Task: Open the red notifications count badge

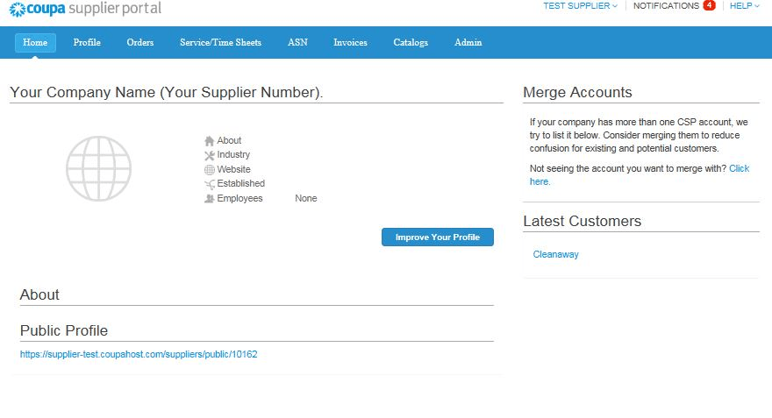Action: pos(709,5)
